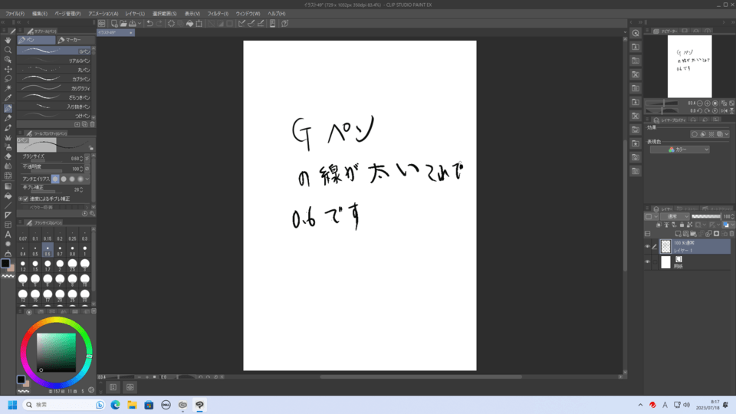Select the Gradient tool

[x=8, y=186]
